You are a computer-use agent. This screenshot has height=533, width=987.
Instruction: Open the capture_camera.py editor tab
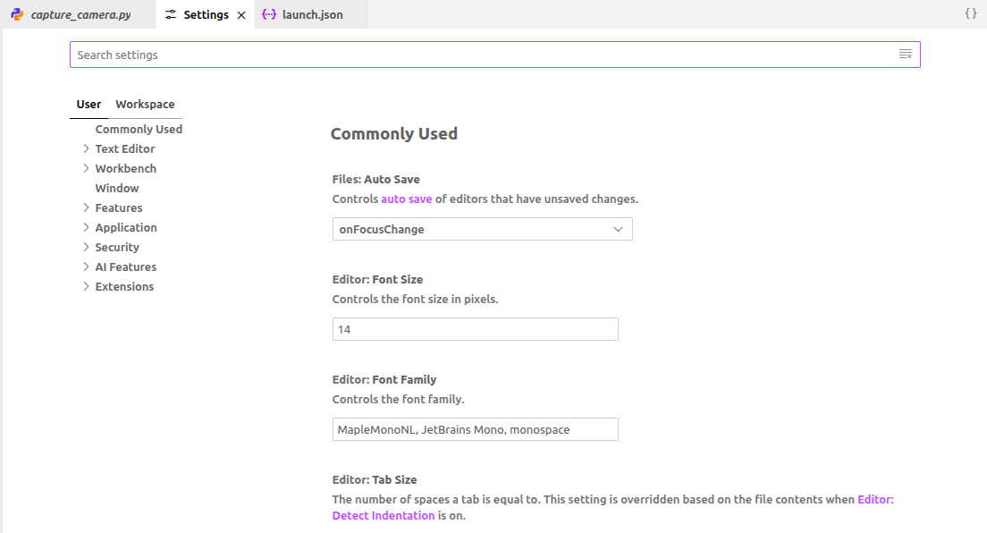pyautogui.click(x=80, y=15)
